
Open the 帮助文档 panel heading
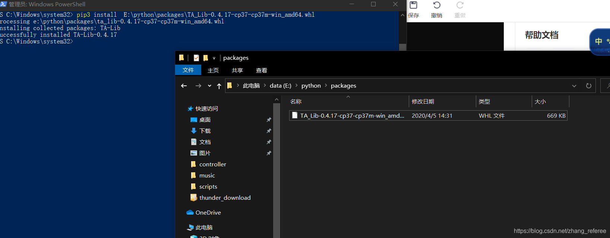541,35
